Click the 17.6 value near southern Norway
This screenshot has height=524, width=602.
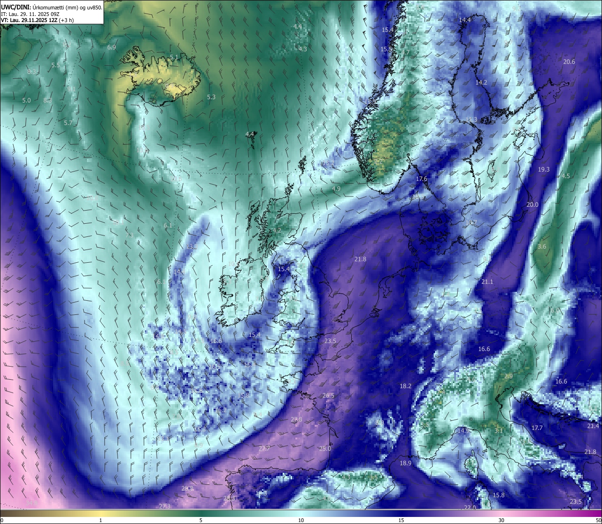[421, 179]
